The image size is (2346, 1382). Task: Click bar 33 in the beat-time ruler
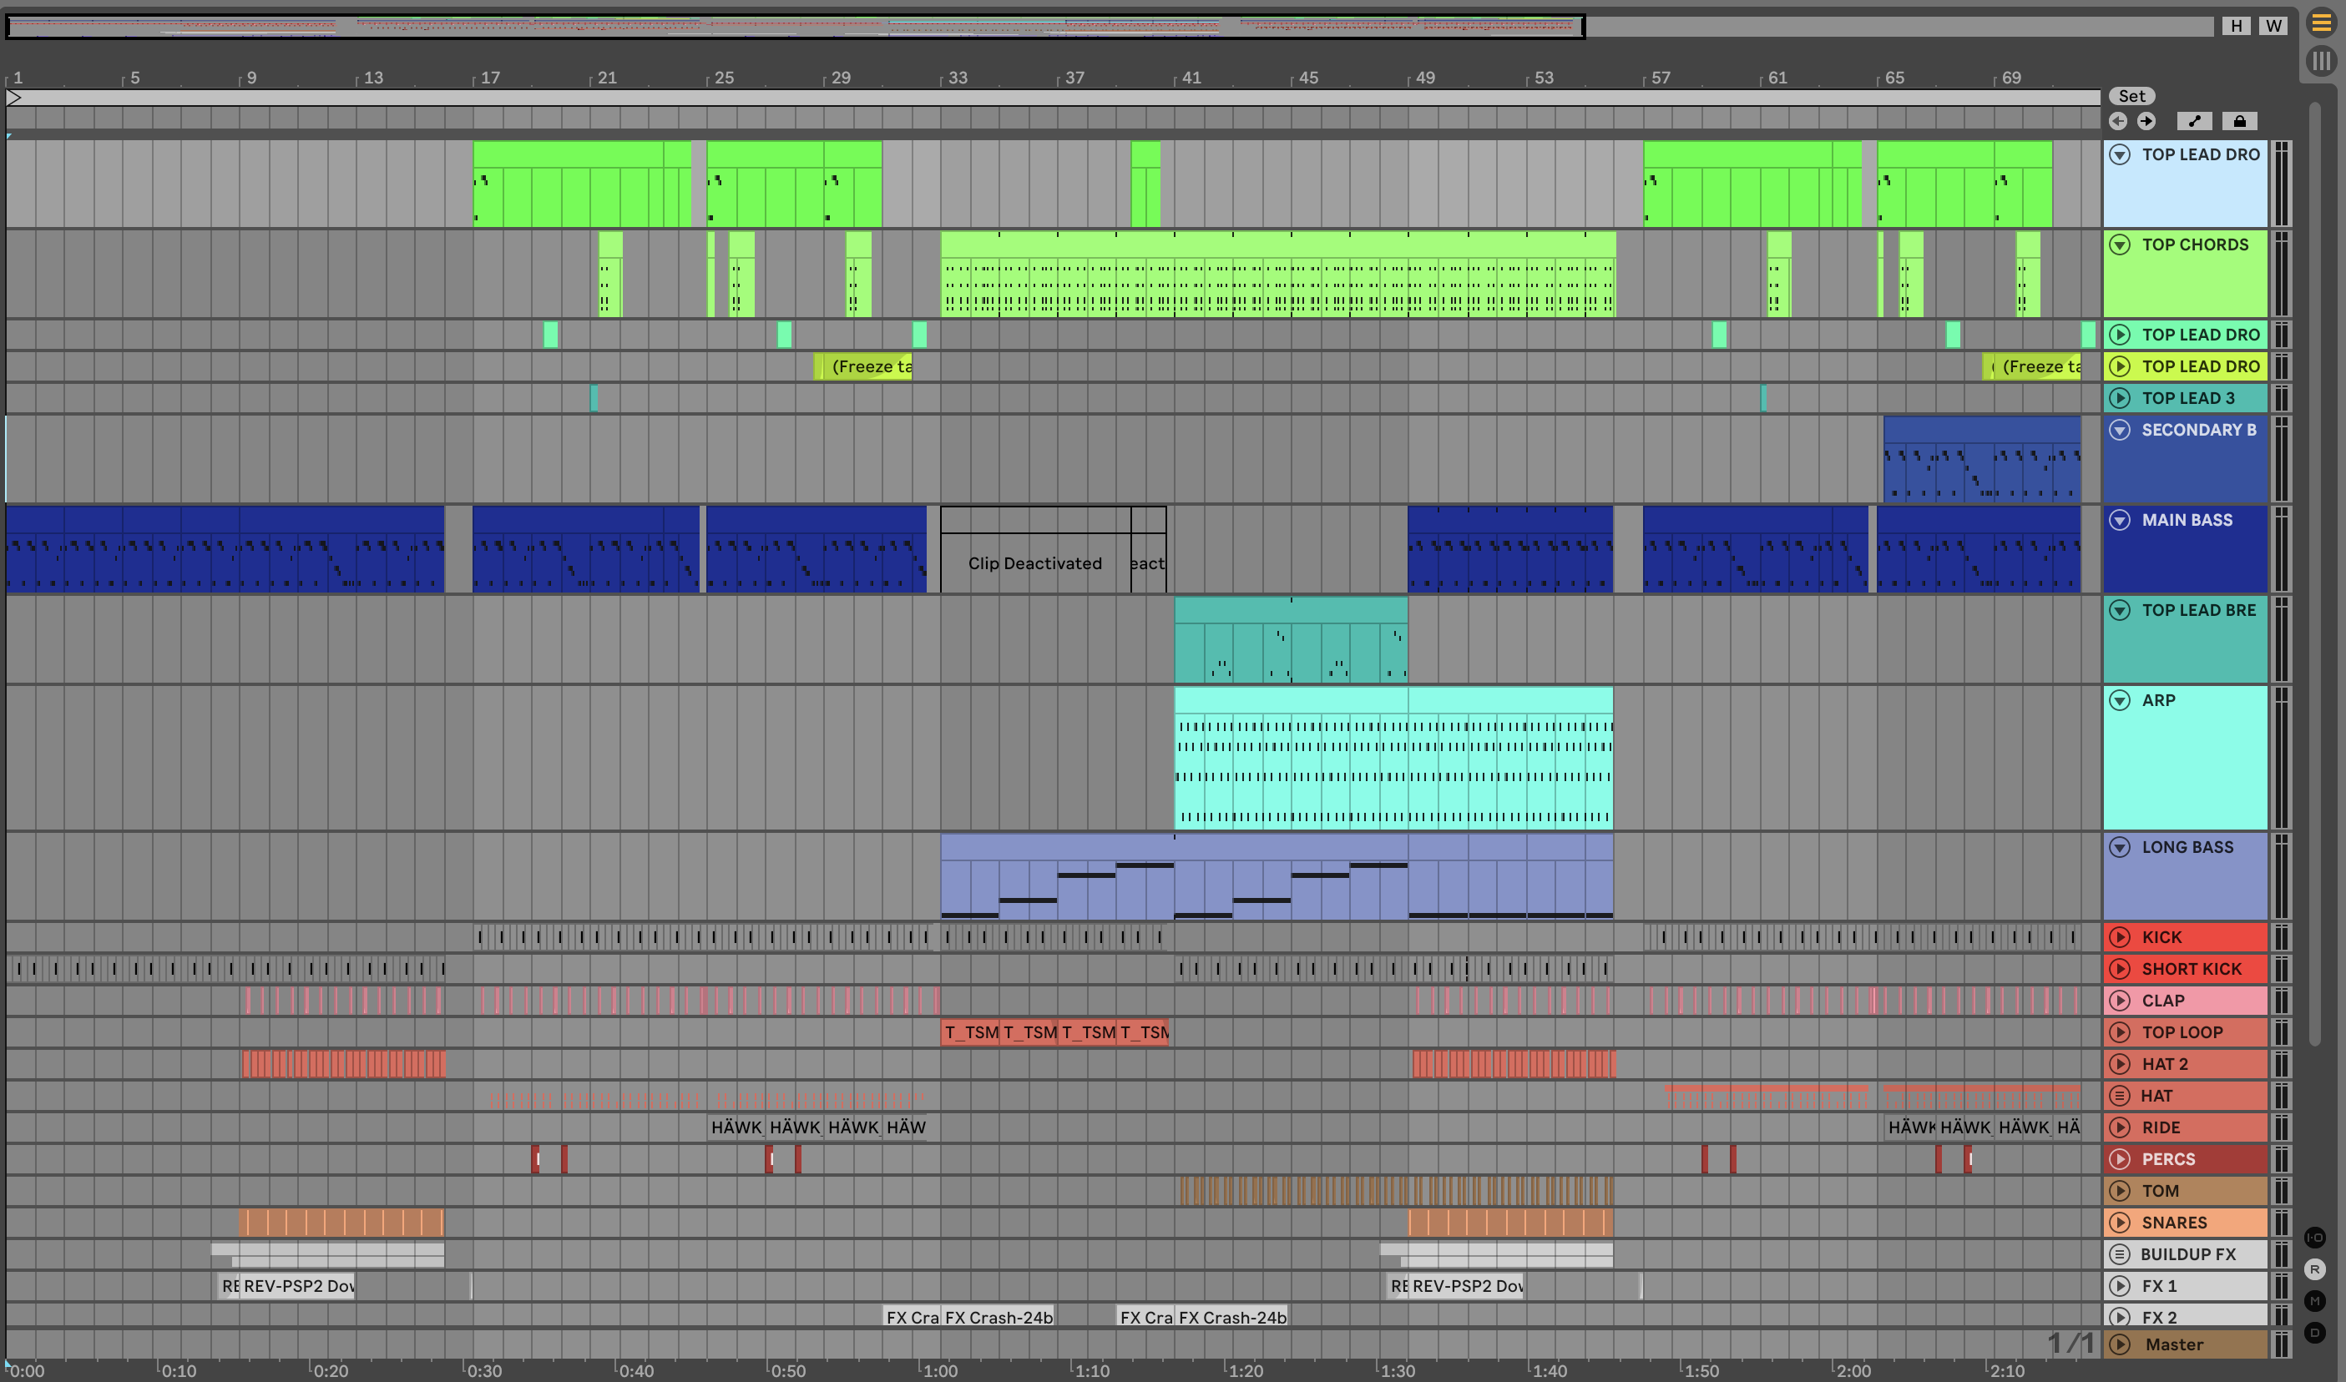[958, 78]
